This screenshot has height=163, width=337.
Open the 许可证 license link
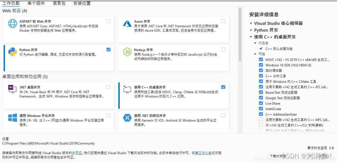tap(77, 153)
